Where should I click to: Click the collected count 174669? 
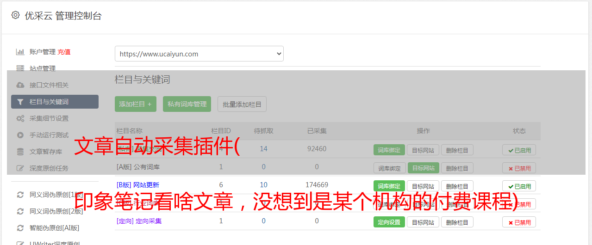tap(317, 185)
